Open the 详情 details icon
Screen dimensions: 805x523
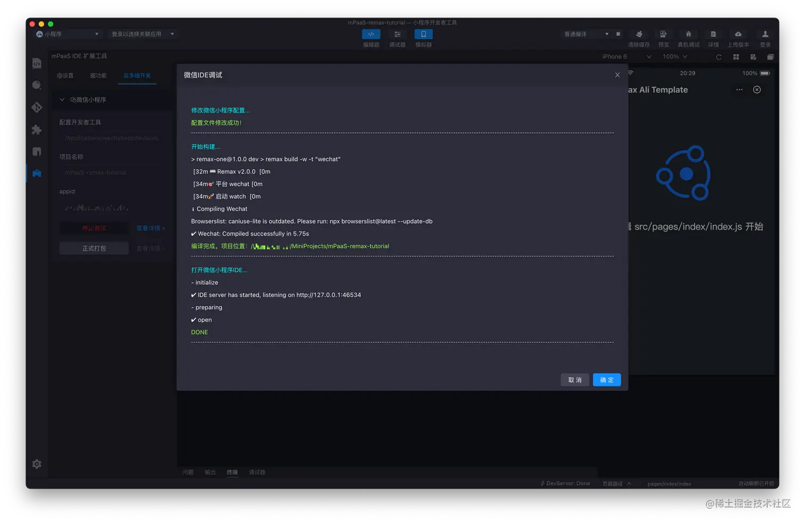point(713,34)
